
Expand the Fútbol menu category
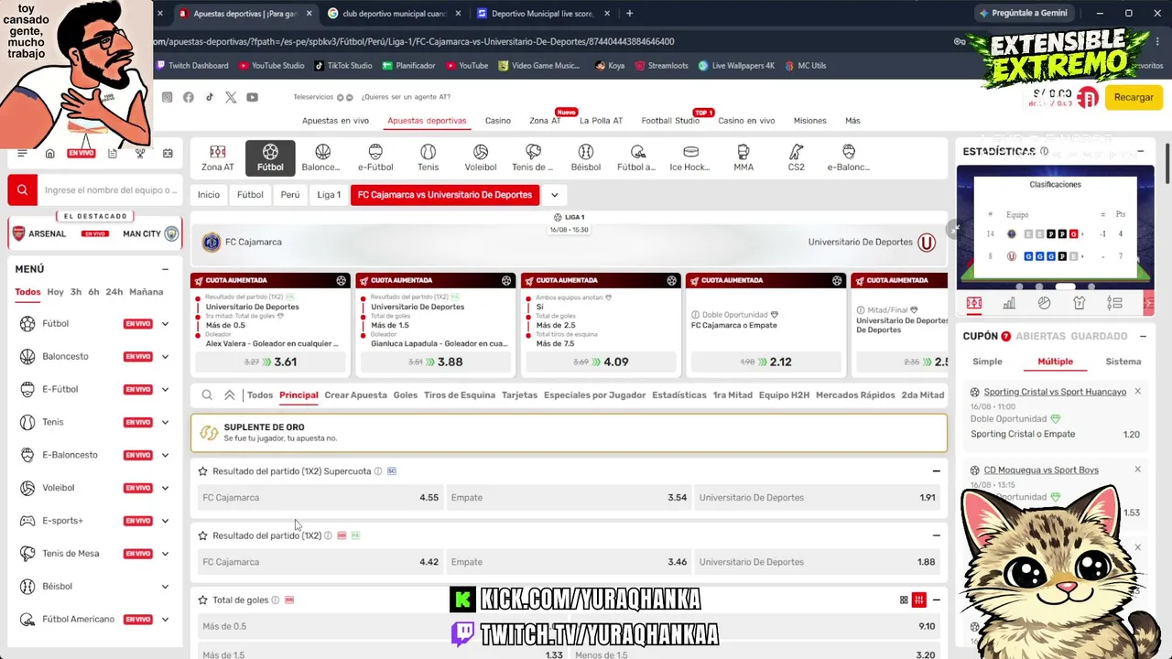pyautogui.click(x=165, y=324)
